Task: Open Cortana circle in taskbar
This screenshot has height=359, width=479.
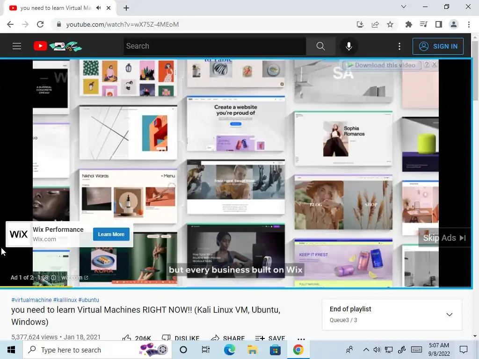Action: click(183, 350)
